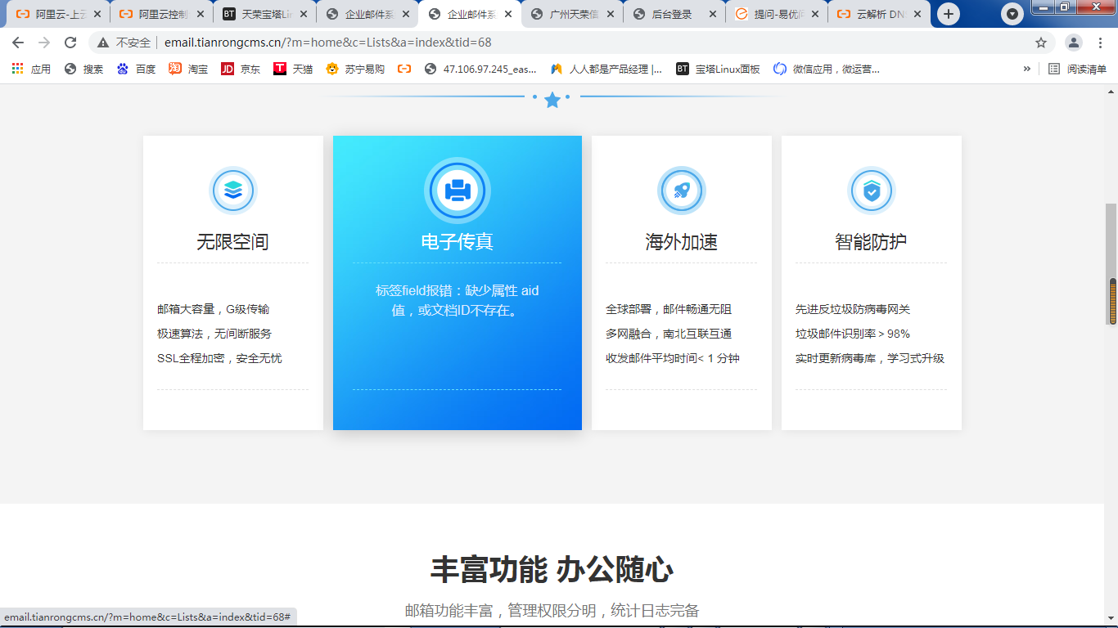
Task: Open a new tab with plus button
Action: pyautogui.click(x=949, y=14)
